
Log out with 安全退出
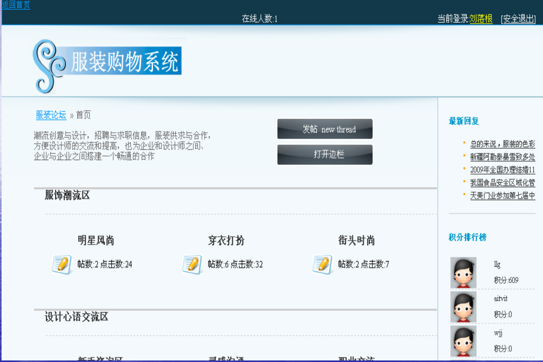(518, 19)
